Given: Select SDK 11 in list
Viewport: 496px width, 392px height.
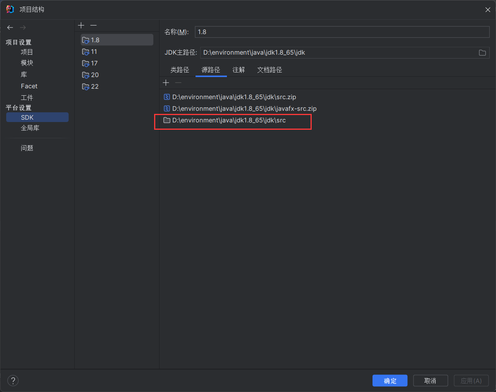Looking at the screenshot, I should (x=117, y=52).
